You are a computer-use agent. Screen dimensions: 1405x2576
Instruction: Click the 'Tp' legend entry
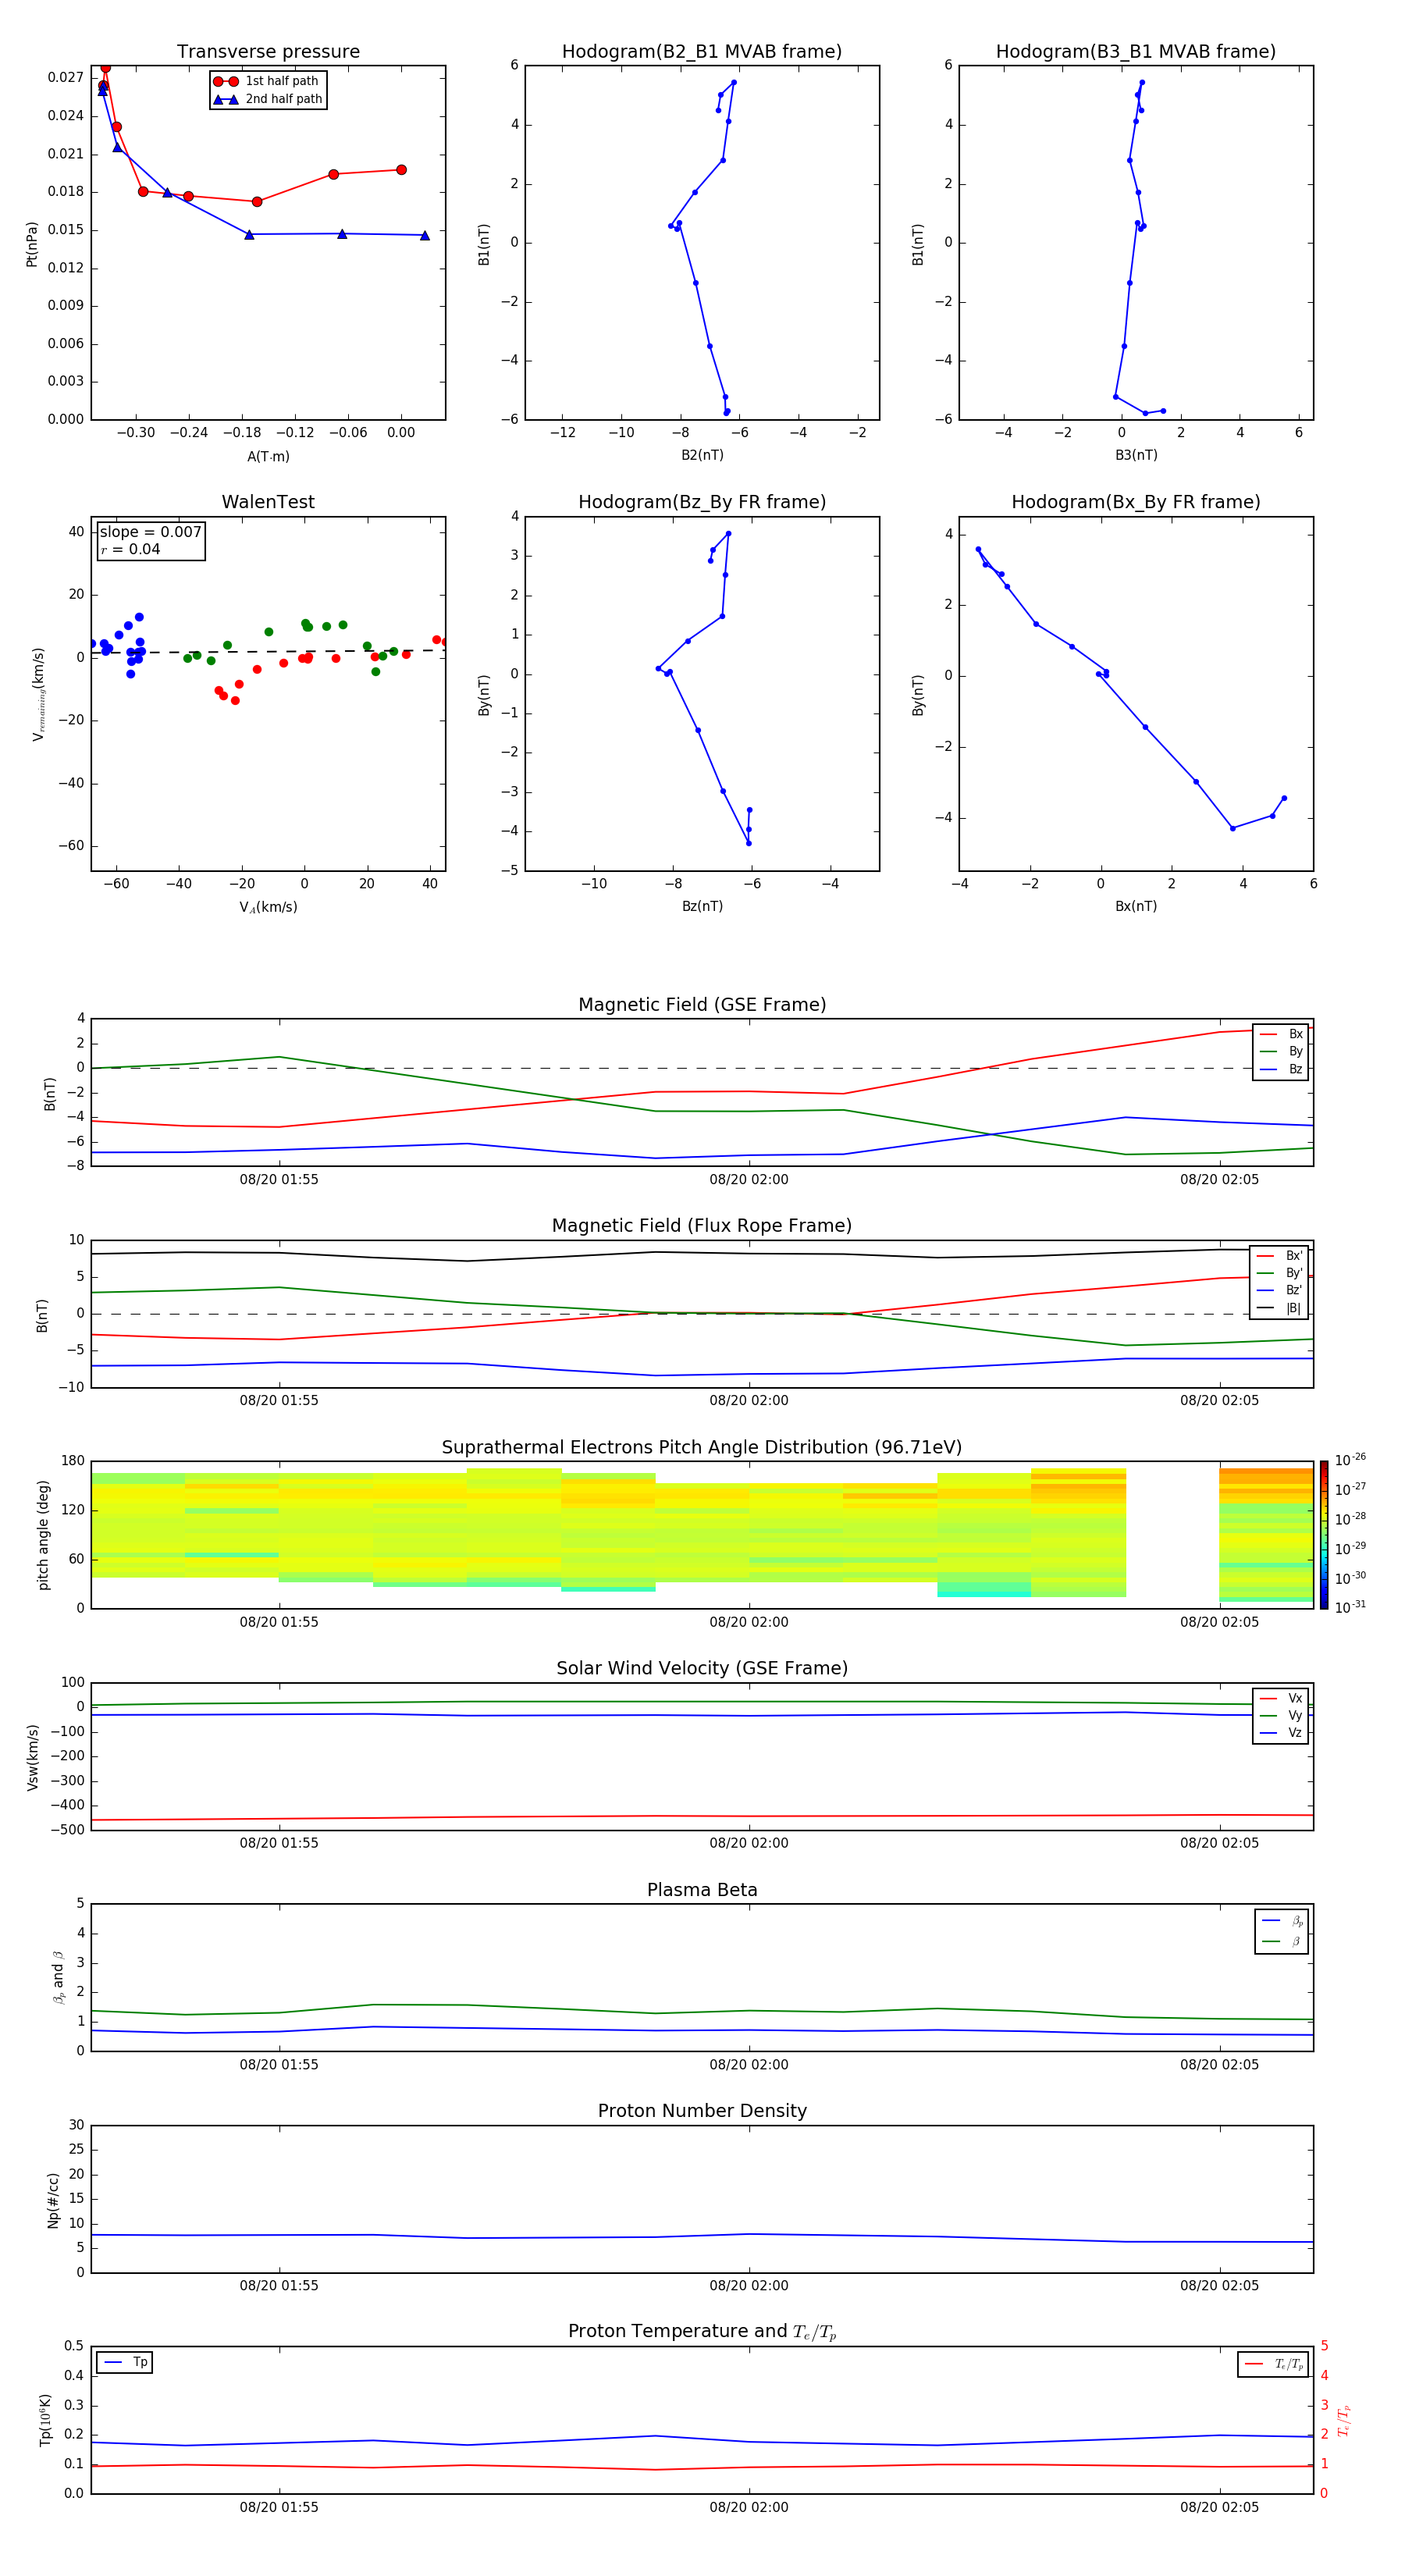coord(125,2362)
